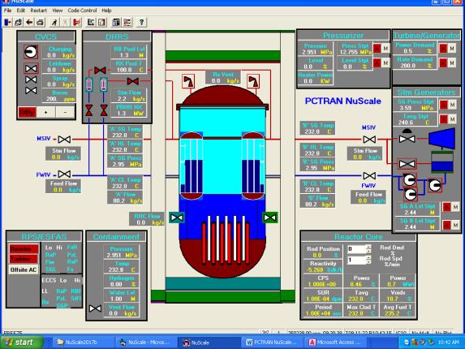Click the right FWIV valve icon
This screenshot has width=465, height=349.
pos(369,176)
